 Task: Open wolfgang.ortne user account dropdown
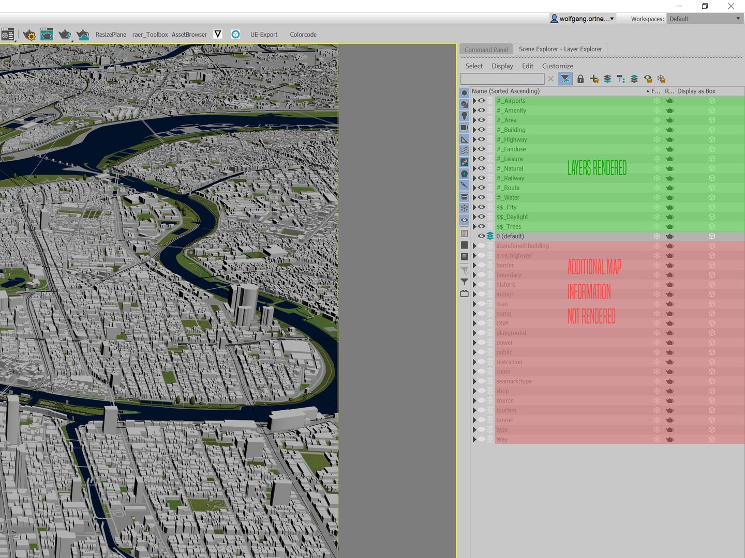(582, 19)
